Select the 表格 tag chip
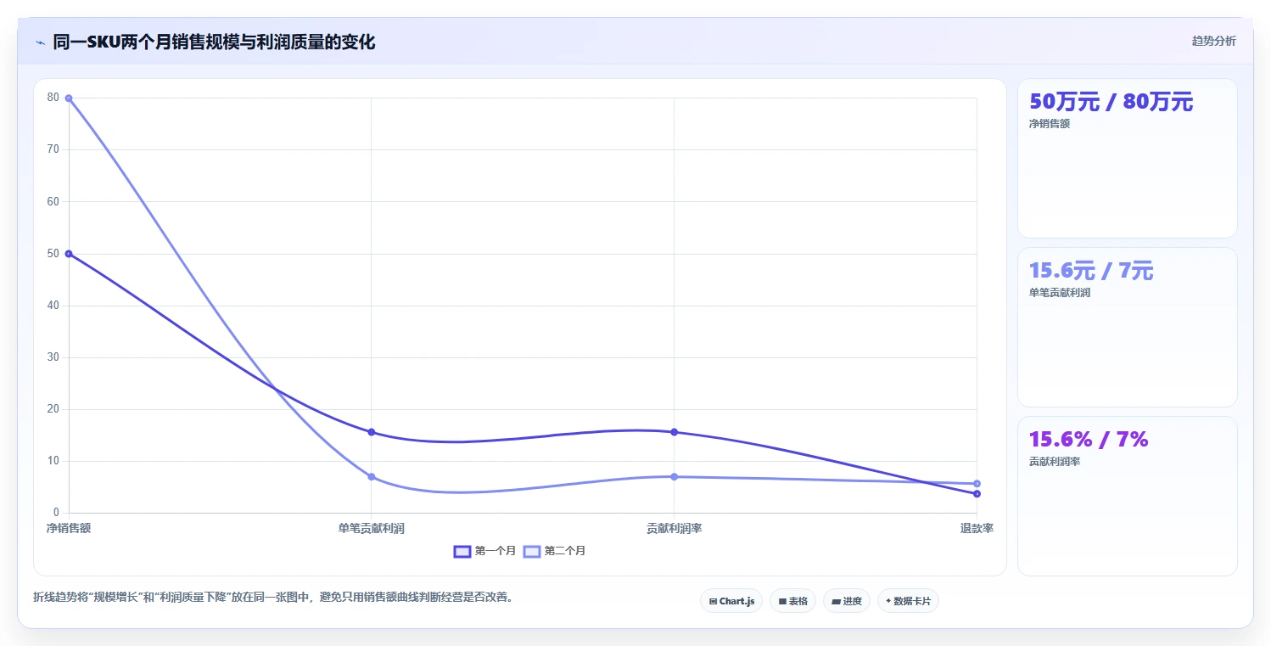1271x646 pixels. (792, 601)
